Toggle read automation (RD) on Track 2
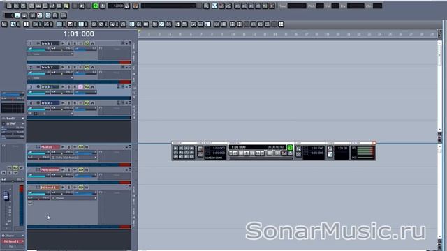447x251 pixels. point(87,67)
